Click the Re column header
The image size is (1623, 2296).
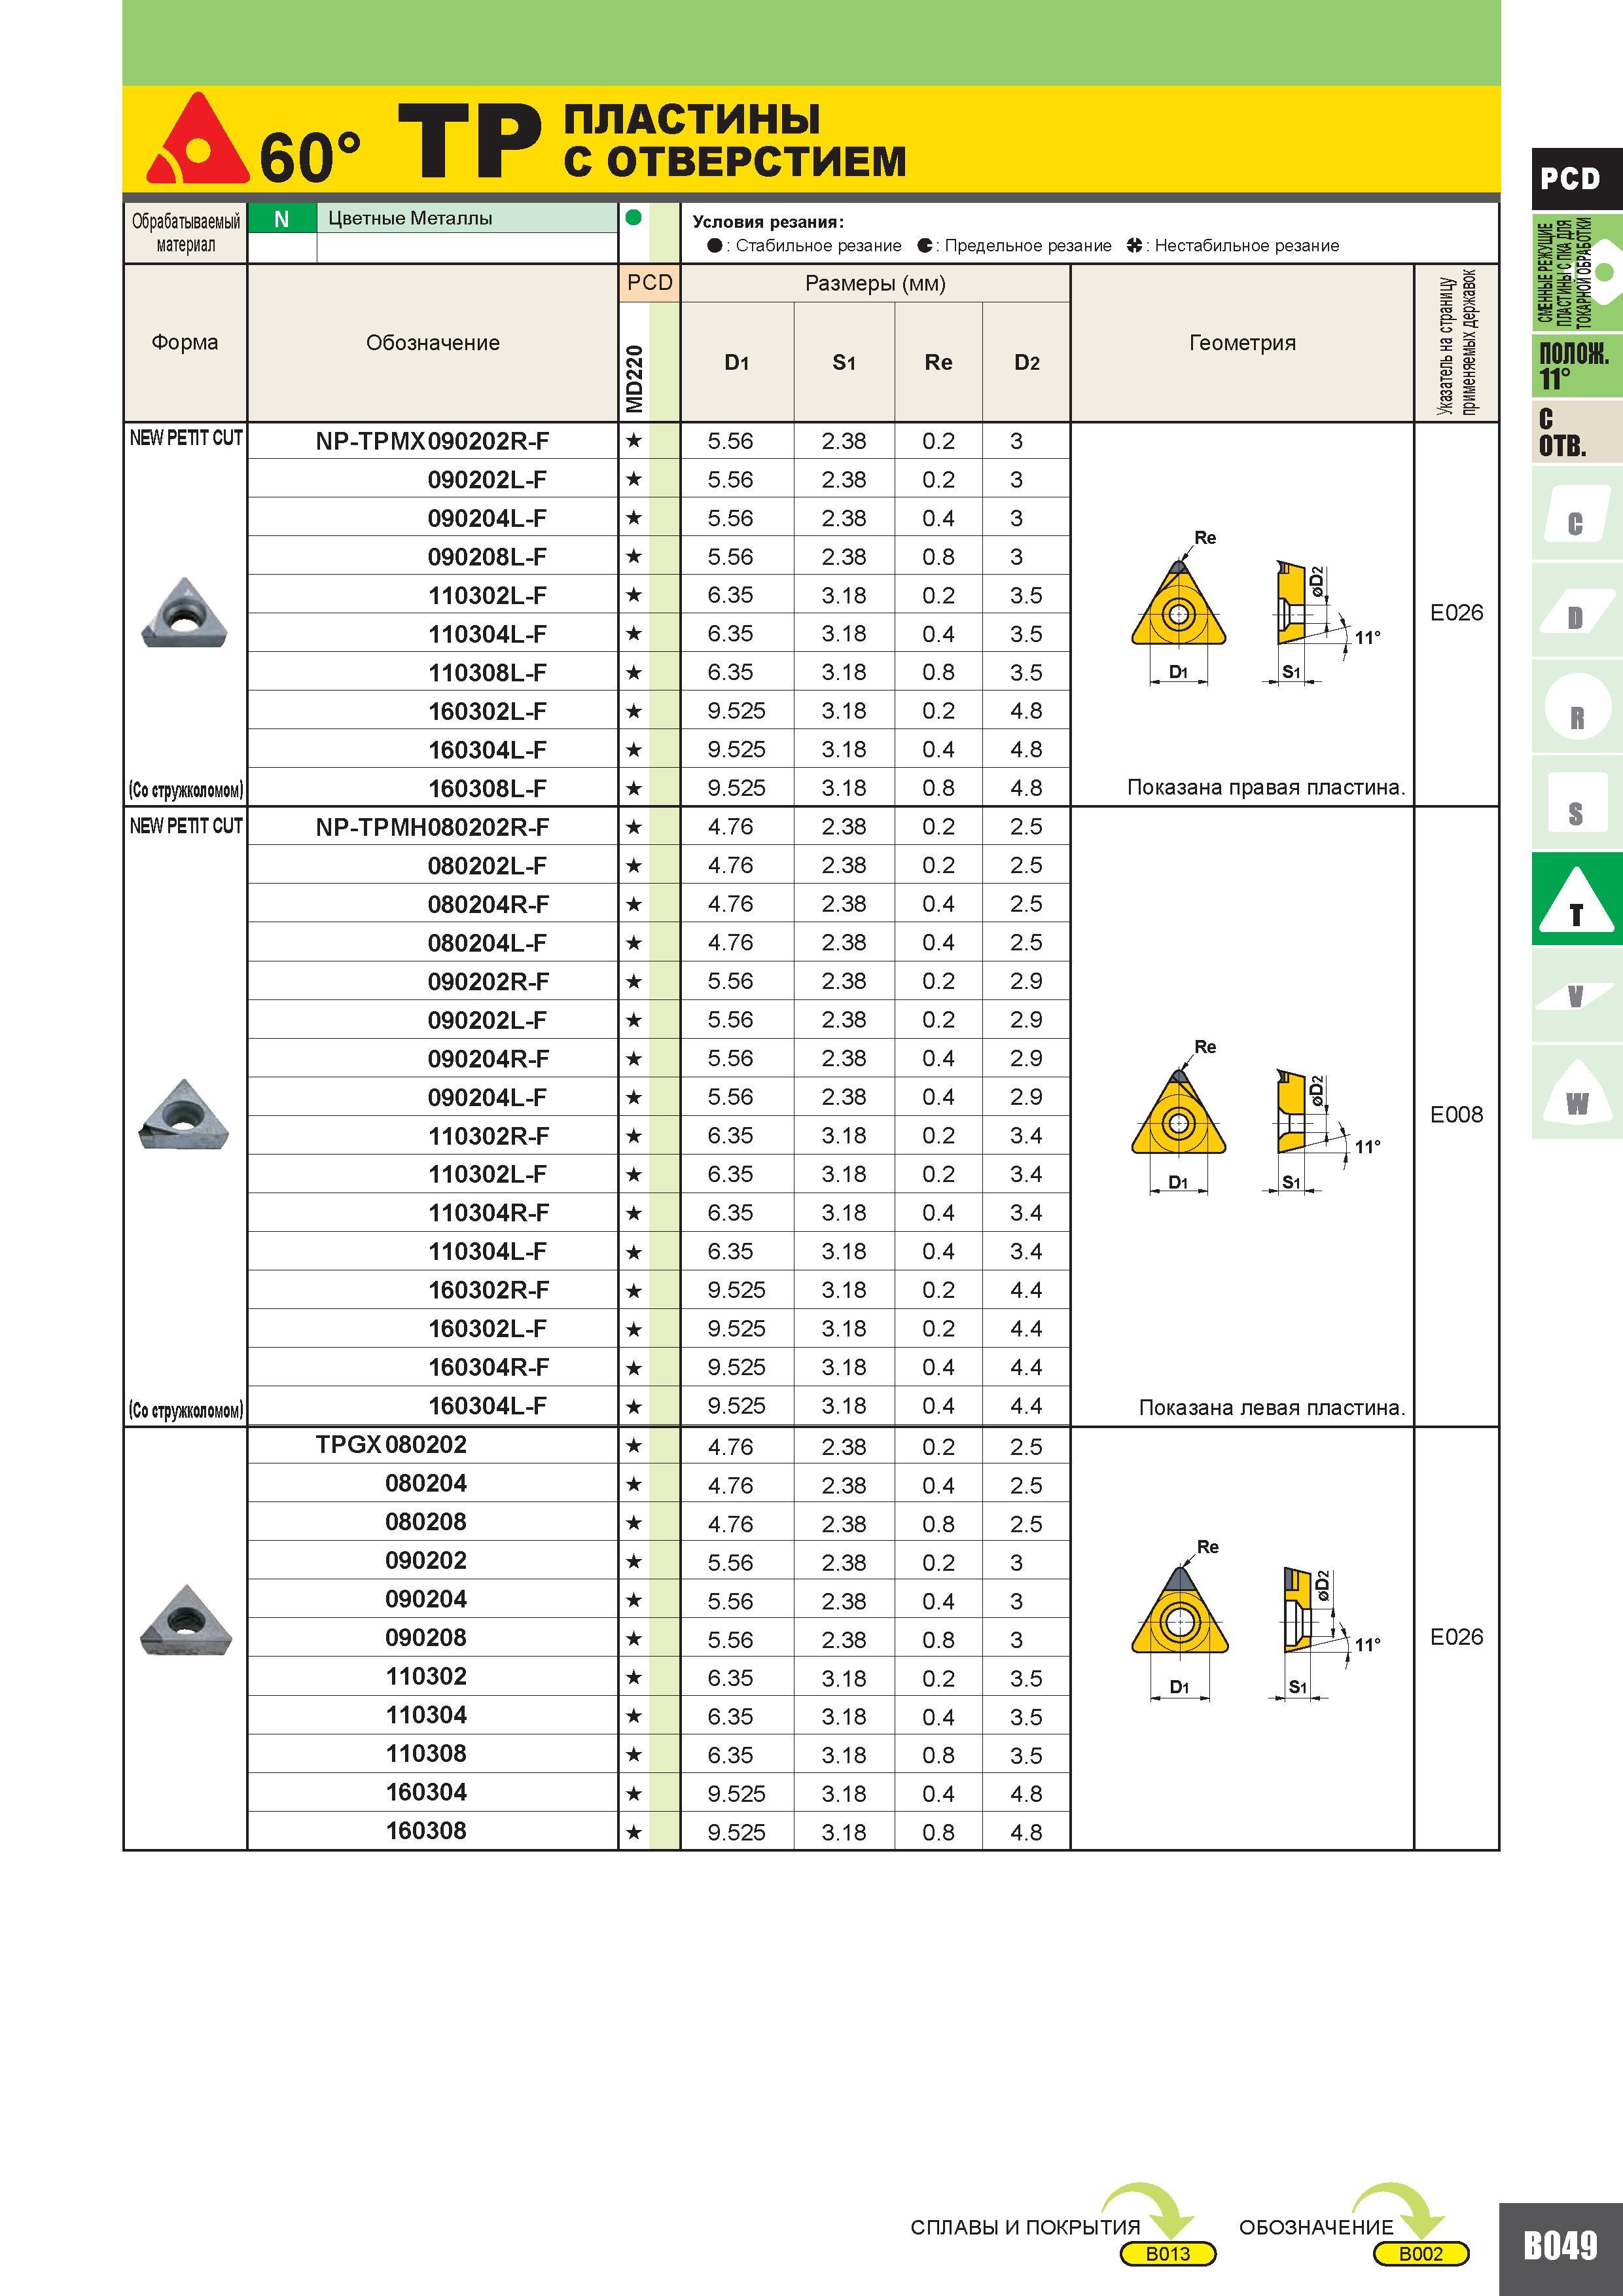[938, 363]
